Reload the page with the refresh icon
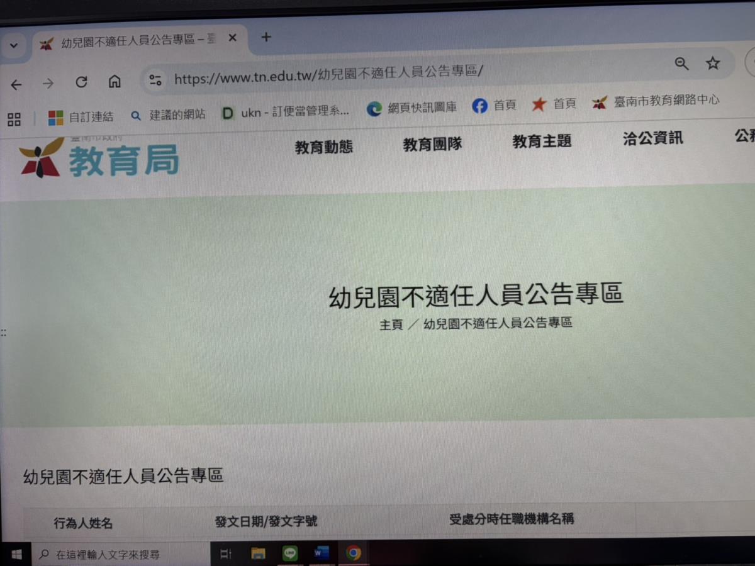 pos(81,82)
